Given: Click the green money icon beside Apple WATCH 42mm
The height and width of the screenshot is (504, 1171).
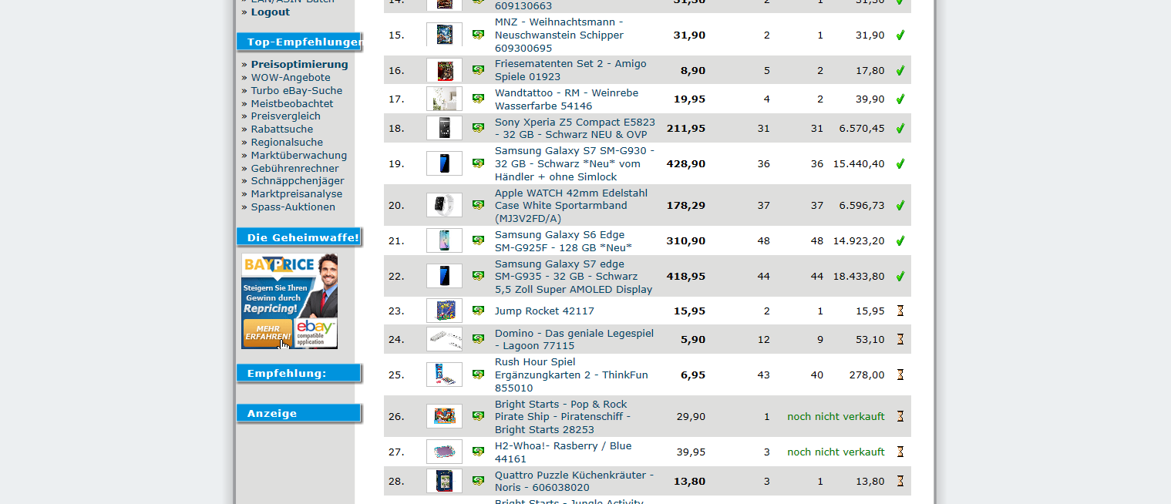Looking at the screenshot, I should pyautogui.click(x=478, y=205).
